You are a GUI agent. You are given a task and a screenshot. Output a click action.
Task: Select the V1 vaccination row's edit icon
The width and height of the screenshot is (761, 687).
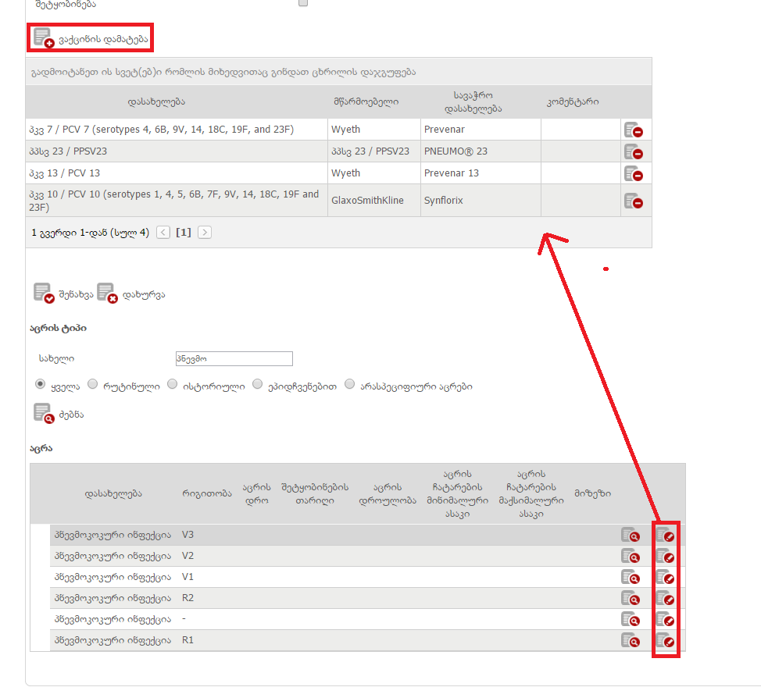point(666,577)
